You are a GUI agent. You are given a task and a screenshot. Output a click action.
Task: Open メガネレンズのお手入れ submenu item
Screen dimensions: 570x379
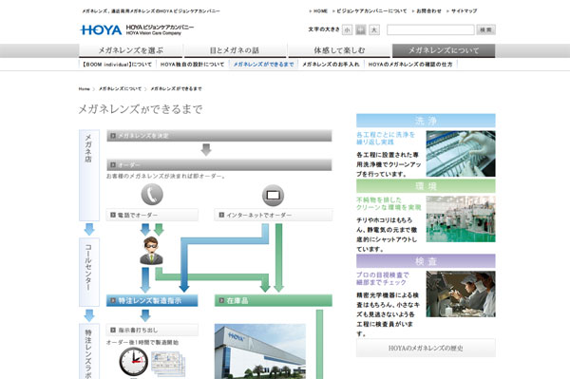click(x=331, y=65)
